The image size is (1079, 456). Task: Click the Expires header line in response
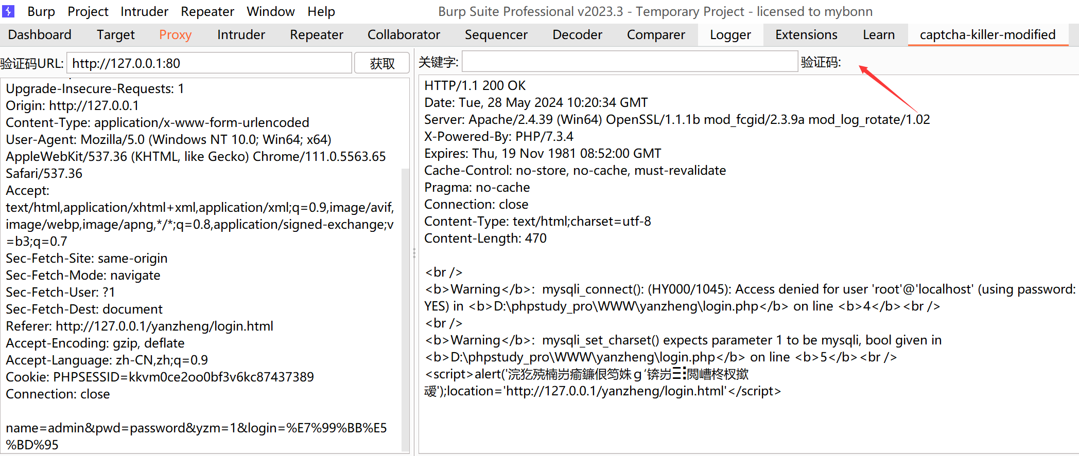(x=543, y=153)
